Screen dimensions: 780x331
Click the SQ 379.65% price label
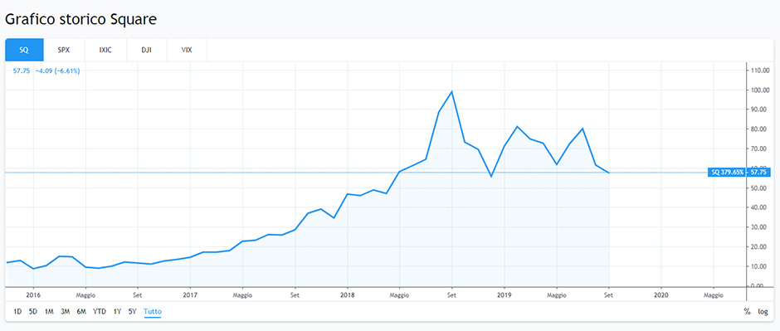[727, 173]
